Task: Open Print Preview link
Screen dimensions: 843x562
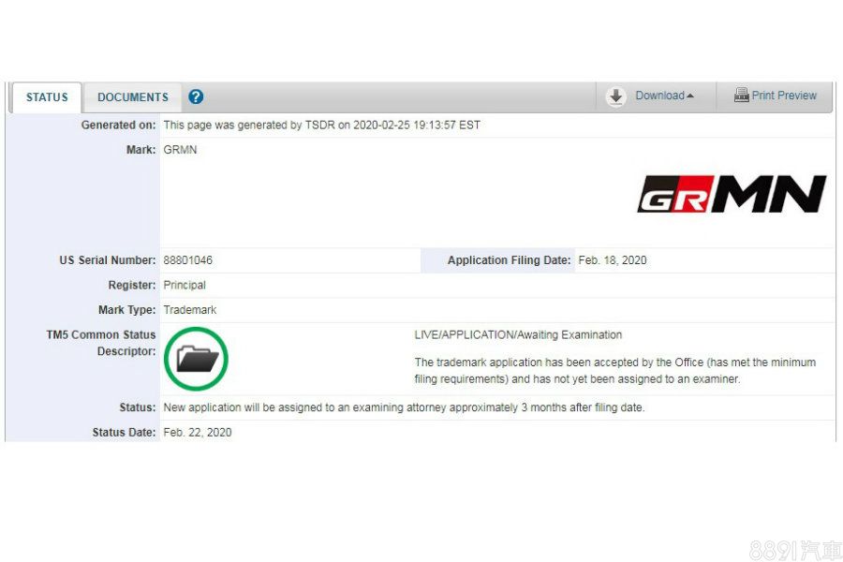Action: tap(784, 96)
